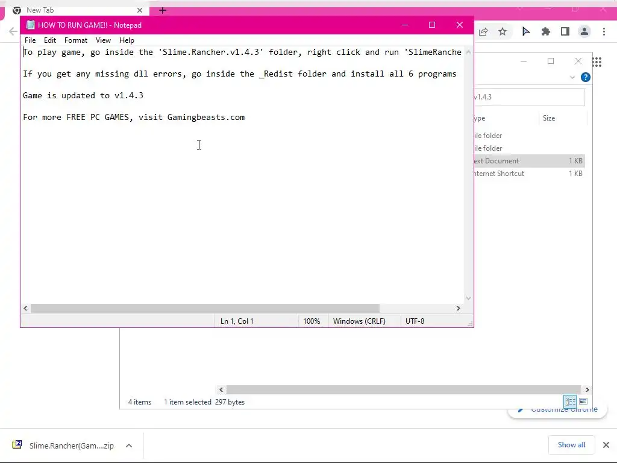617x463 pixels.
Task: Click the UTF-8 encoding status entry
Action: coord(415,321)
